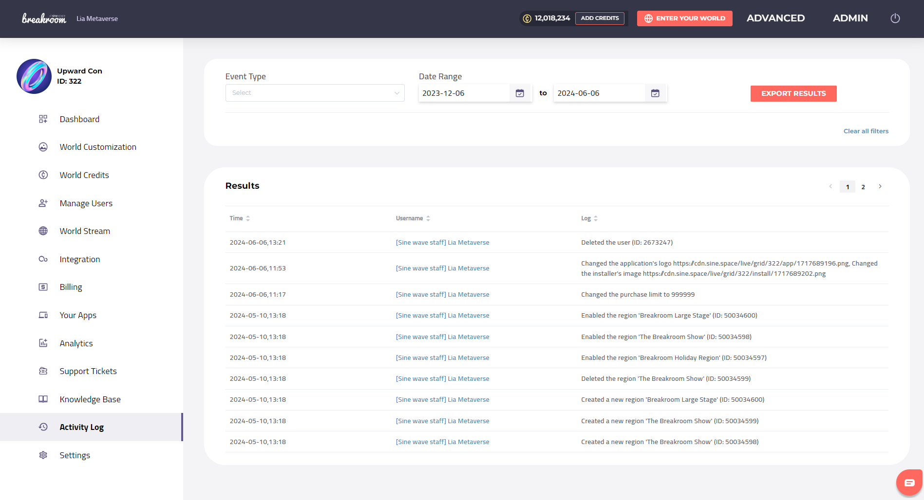Click the 12,018,234 credits balance
Image resolution: width=924 pixels, height=500 pixels.
(552, 18)
